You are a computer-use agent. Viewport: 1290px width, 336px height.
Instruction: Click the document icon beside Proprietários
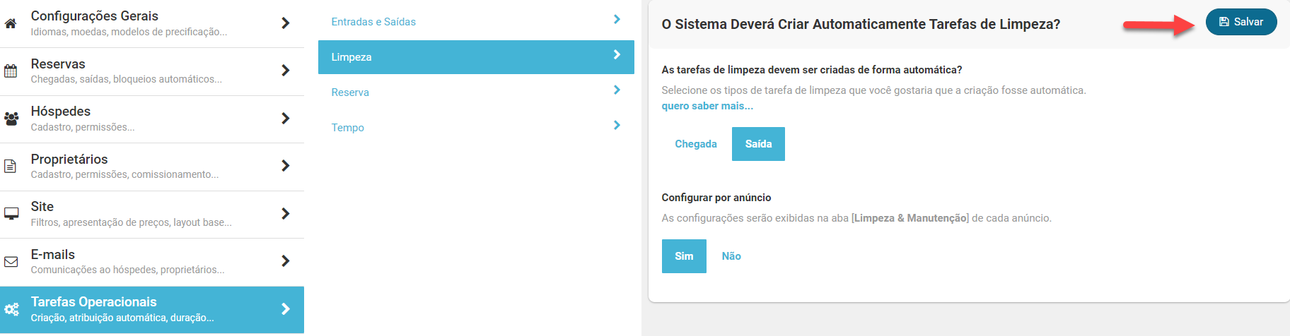(11, 166)
